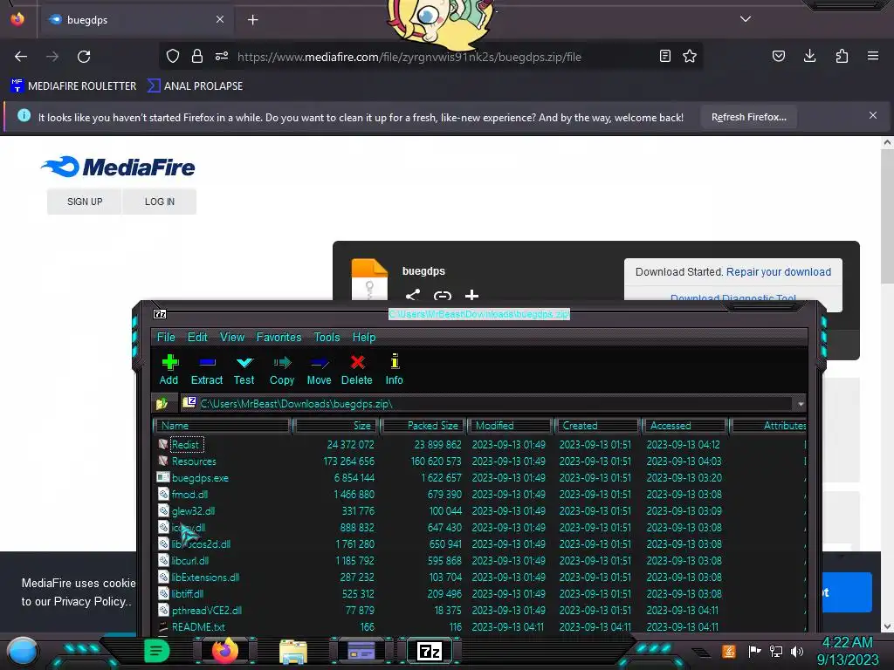Expand the 7-Zip address path dropdown

tap(801, 404)
